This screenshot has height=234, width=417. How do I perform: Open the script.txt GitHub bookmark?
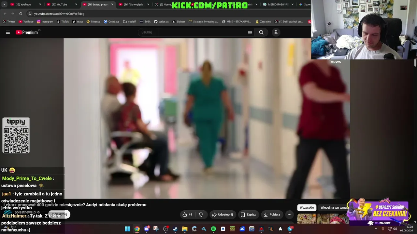tap(161, 22)
